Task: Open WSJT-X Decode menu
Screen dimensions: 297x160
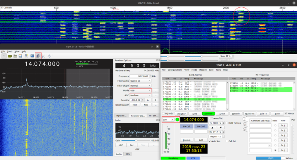Action: 203,70
